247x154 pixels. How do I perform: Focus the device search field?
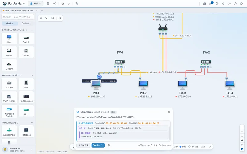pyautogui.click(x=18, y=17)
